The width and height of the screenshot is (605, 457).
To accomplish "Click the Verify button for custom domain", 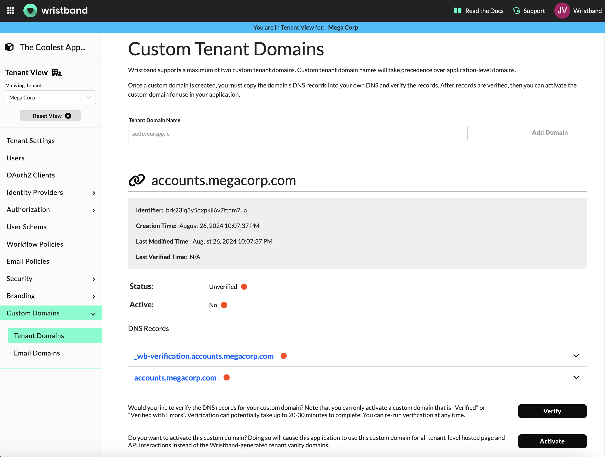I will pos(552,411).
